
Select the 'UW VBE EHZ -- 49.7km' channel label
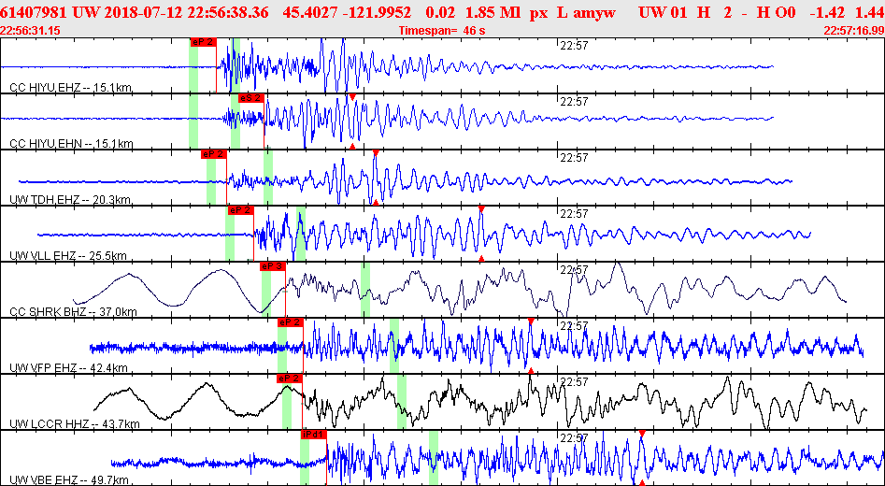(x=70, y=480)
